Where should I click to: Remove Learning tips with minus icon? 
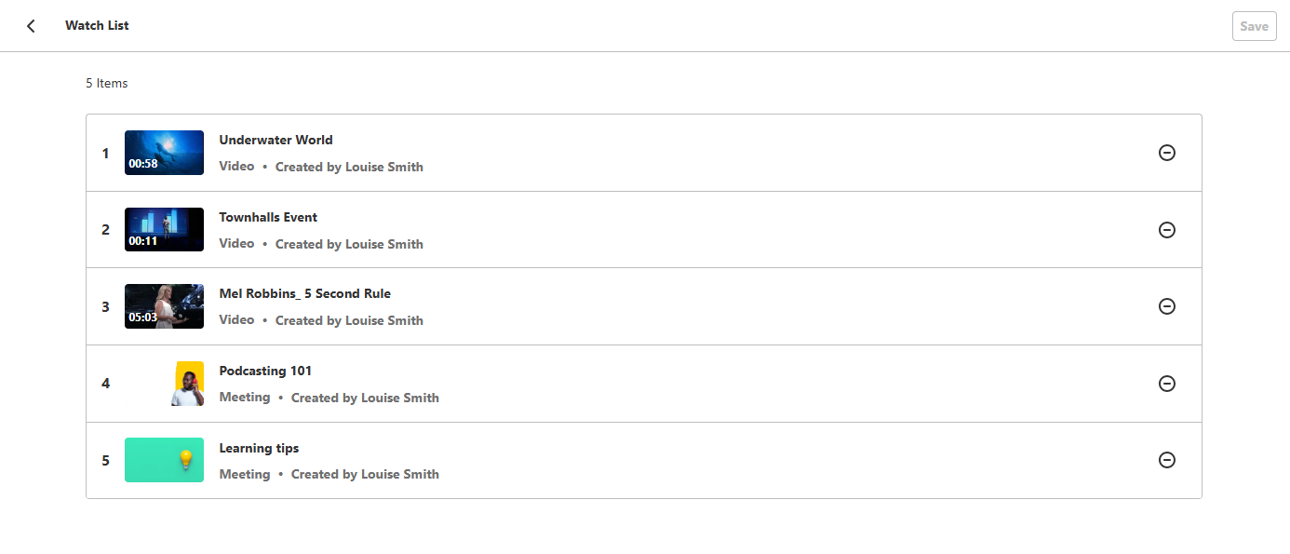(x=1166, y=460)
